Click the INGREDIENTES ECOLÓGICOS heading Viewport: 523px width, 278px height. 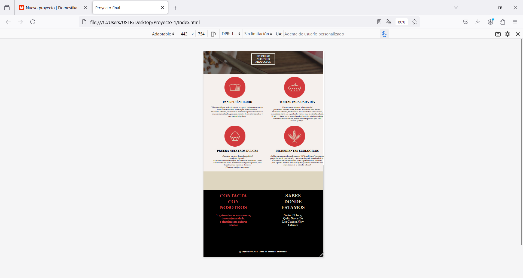(297, 151)
